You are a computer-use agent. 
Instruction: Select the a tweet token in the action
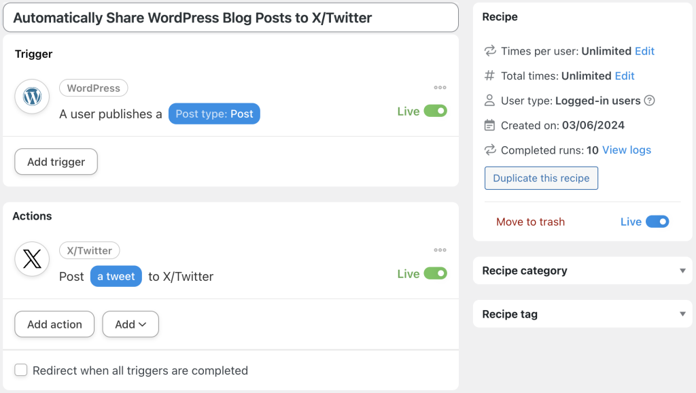point(116,276)
